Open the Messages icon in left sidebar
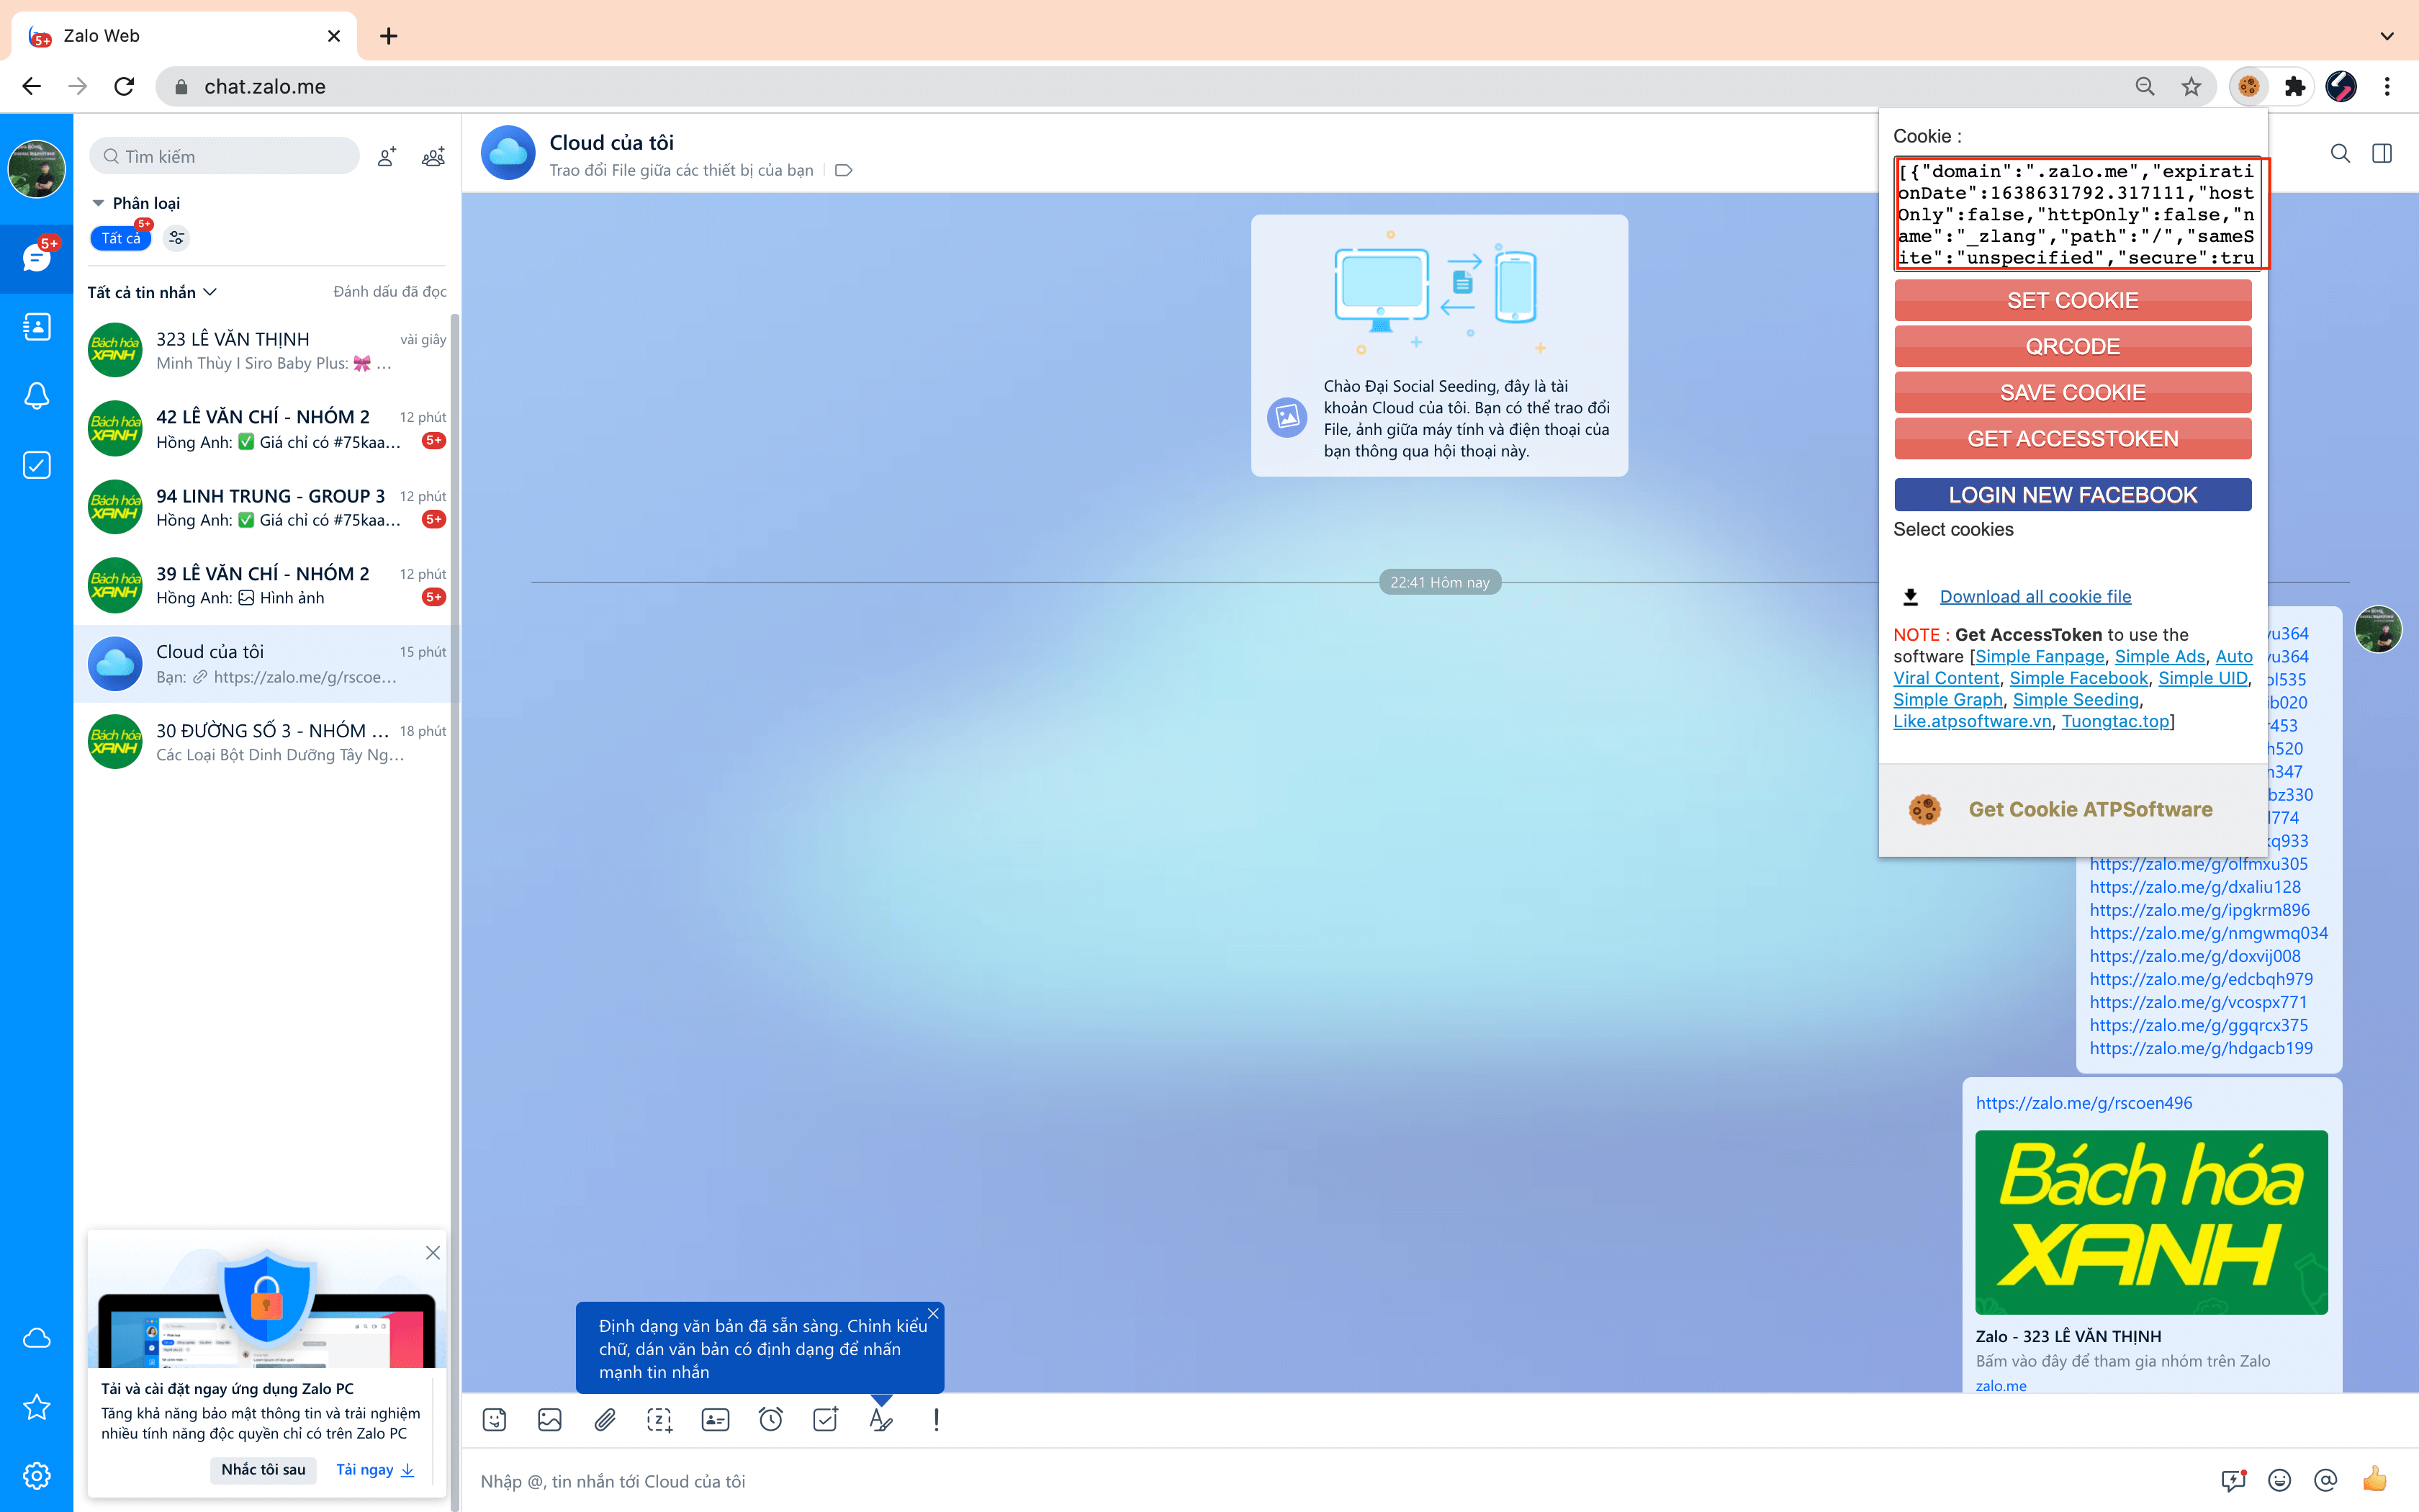 coord(36,258)
